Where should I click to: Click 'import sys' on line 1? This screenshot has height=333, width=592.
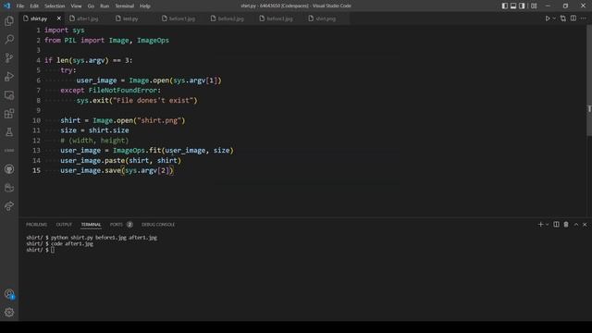[x=65, y=31]
